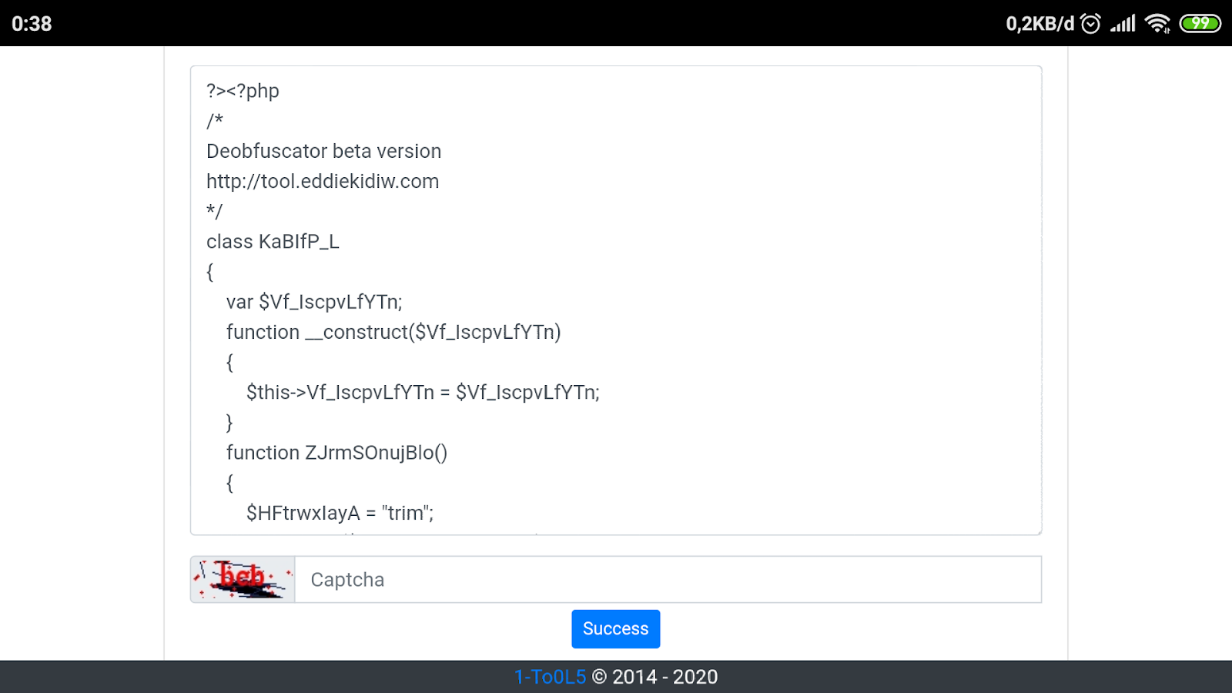Click the $HFtrwxIayA = "trim"; line
The height and width of the screenshot is (693, 1232).
pos(340,511)
